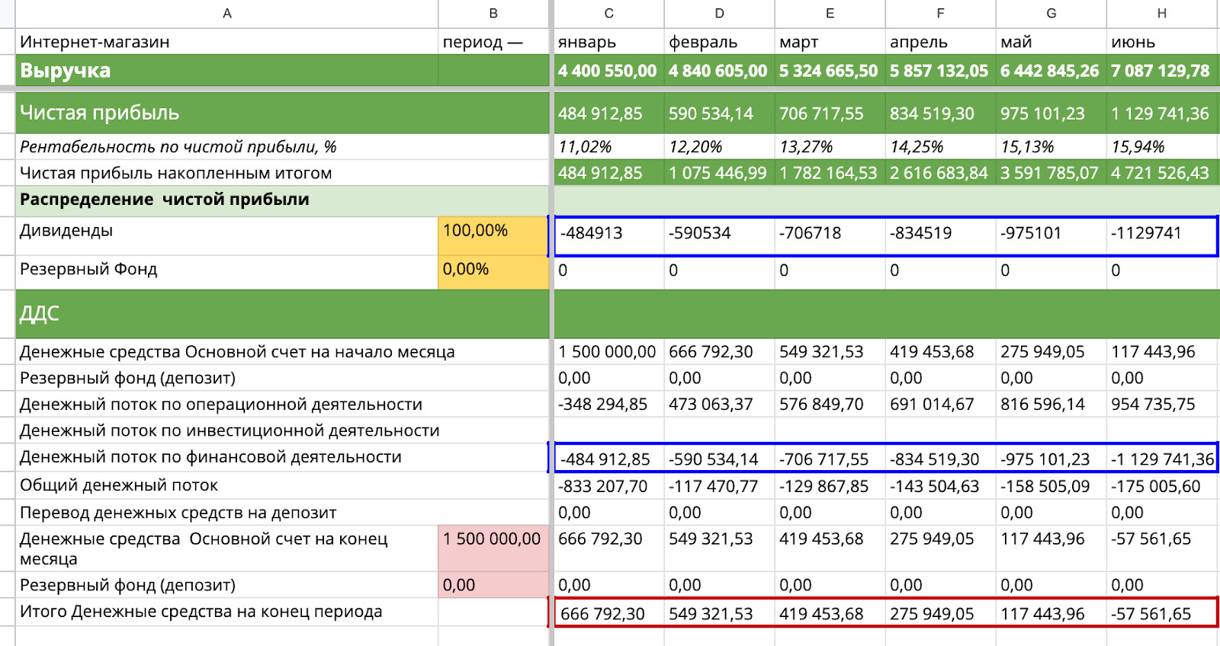Screen dimensions: 1220x646
Task: Select the column E header
Action: 830,14
